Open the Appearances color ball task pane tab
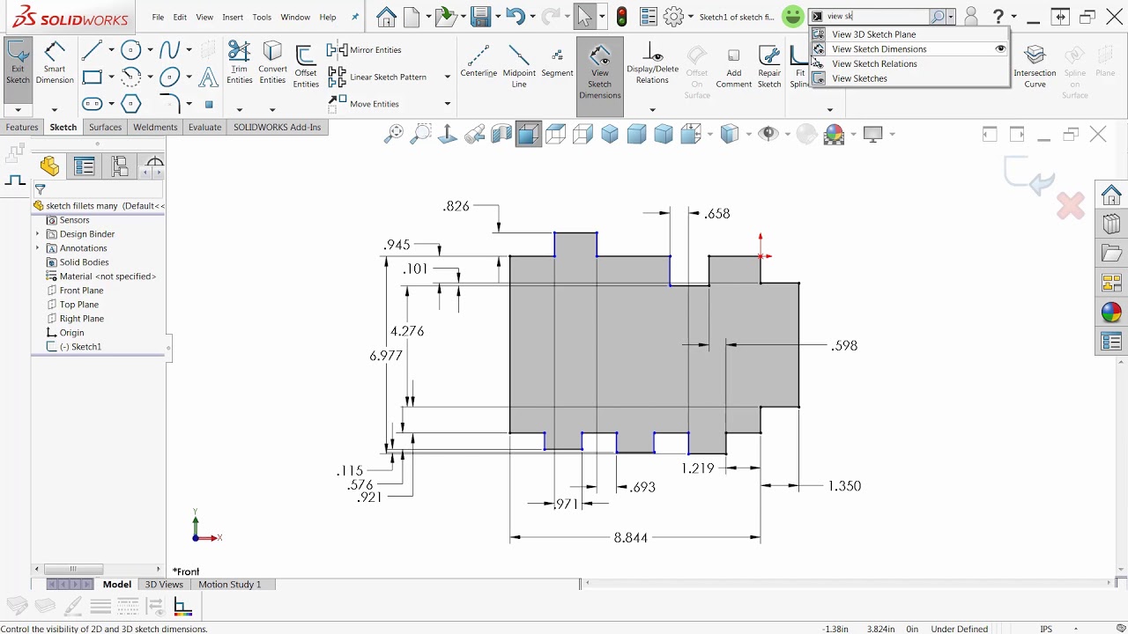 click(1111, 313)
